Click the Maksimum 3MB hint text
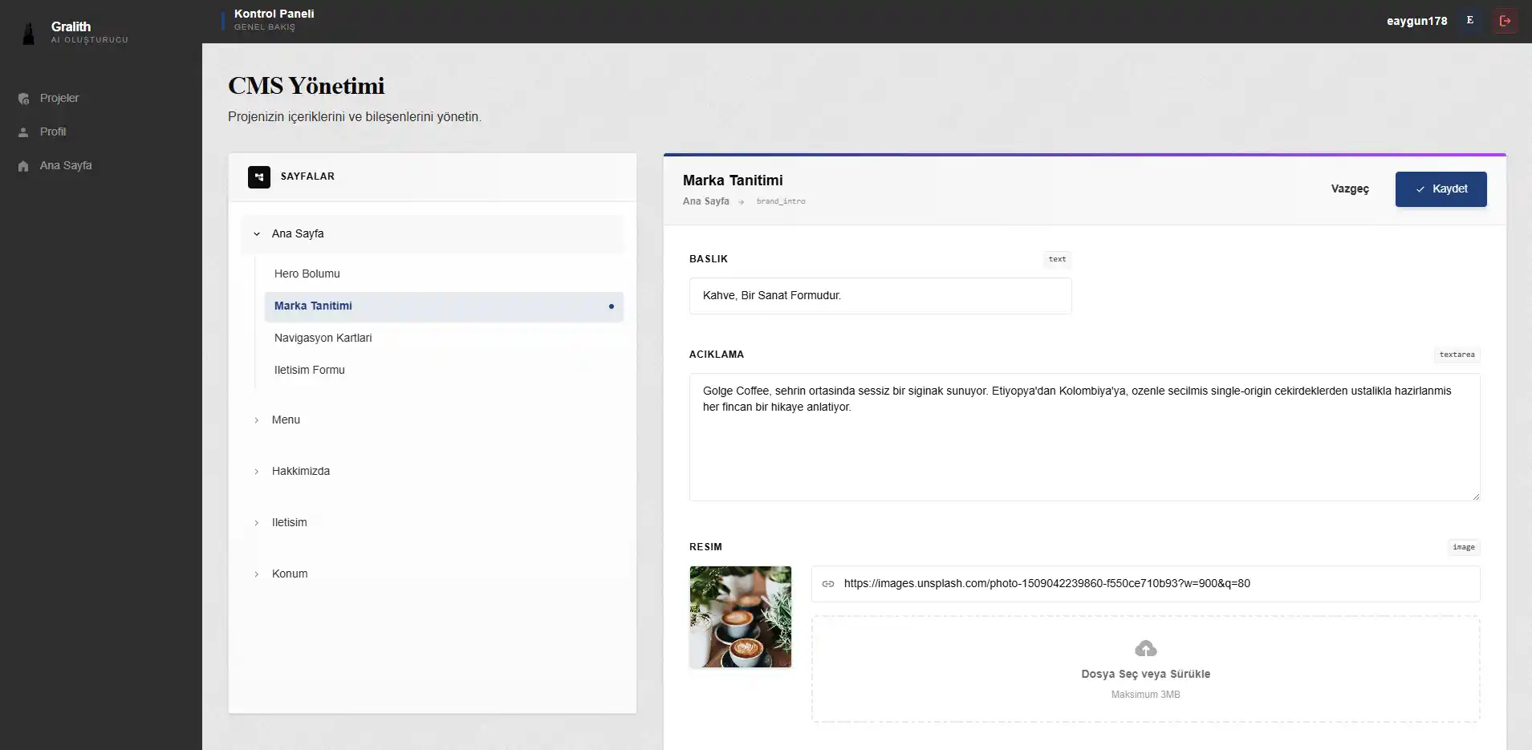This screenshot has width=1532, height=750. click(x=1145, y=695)
